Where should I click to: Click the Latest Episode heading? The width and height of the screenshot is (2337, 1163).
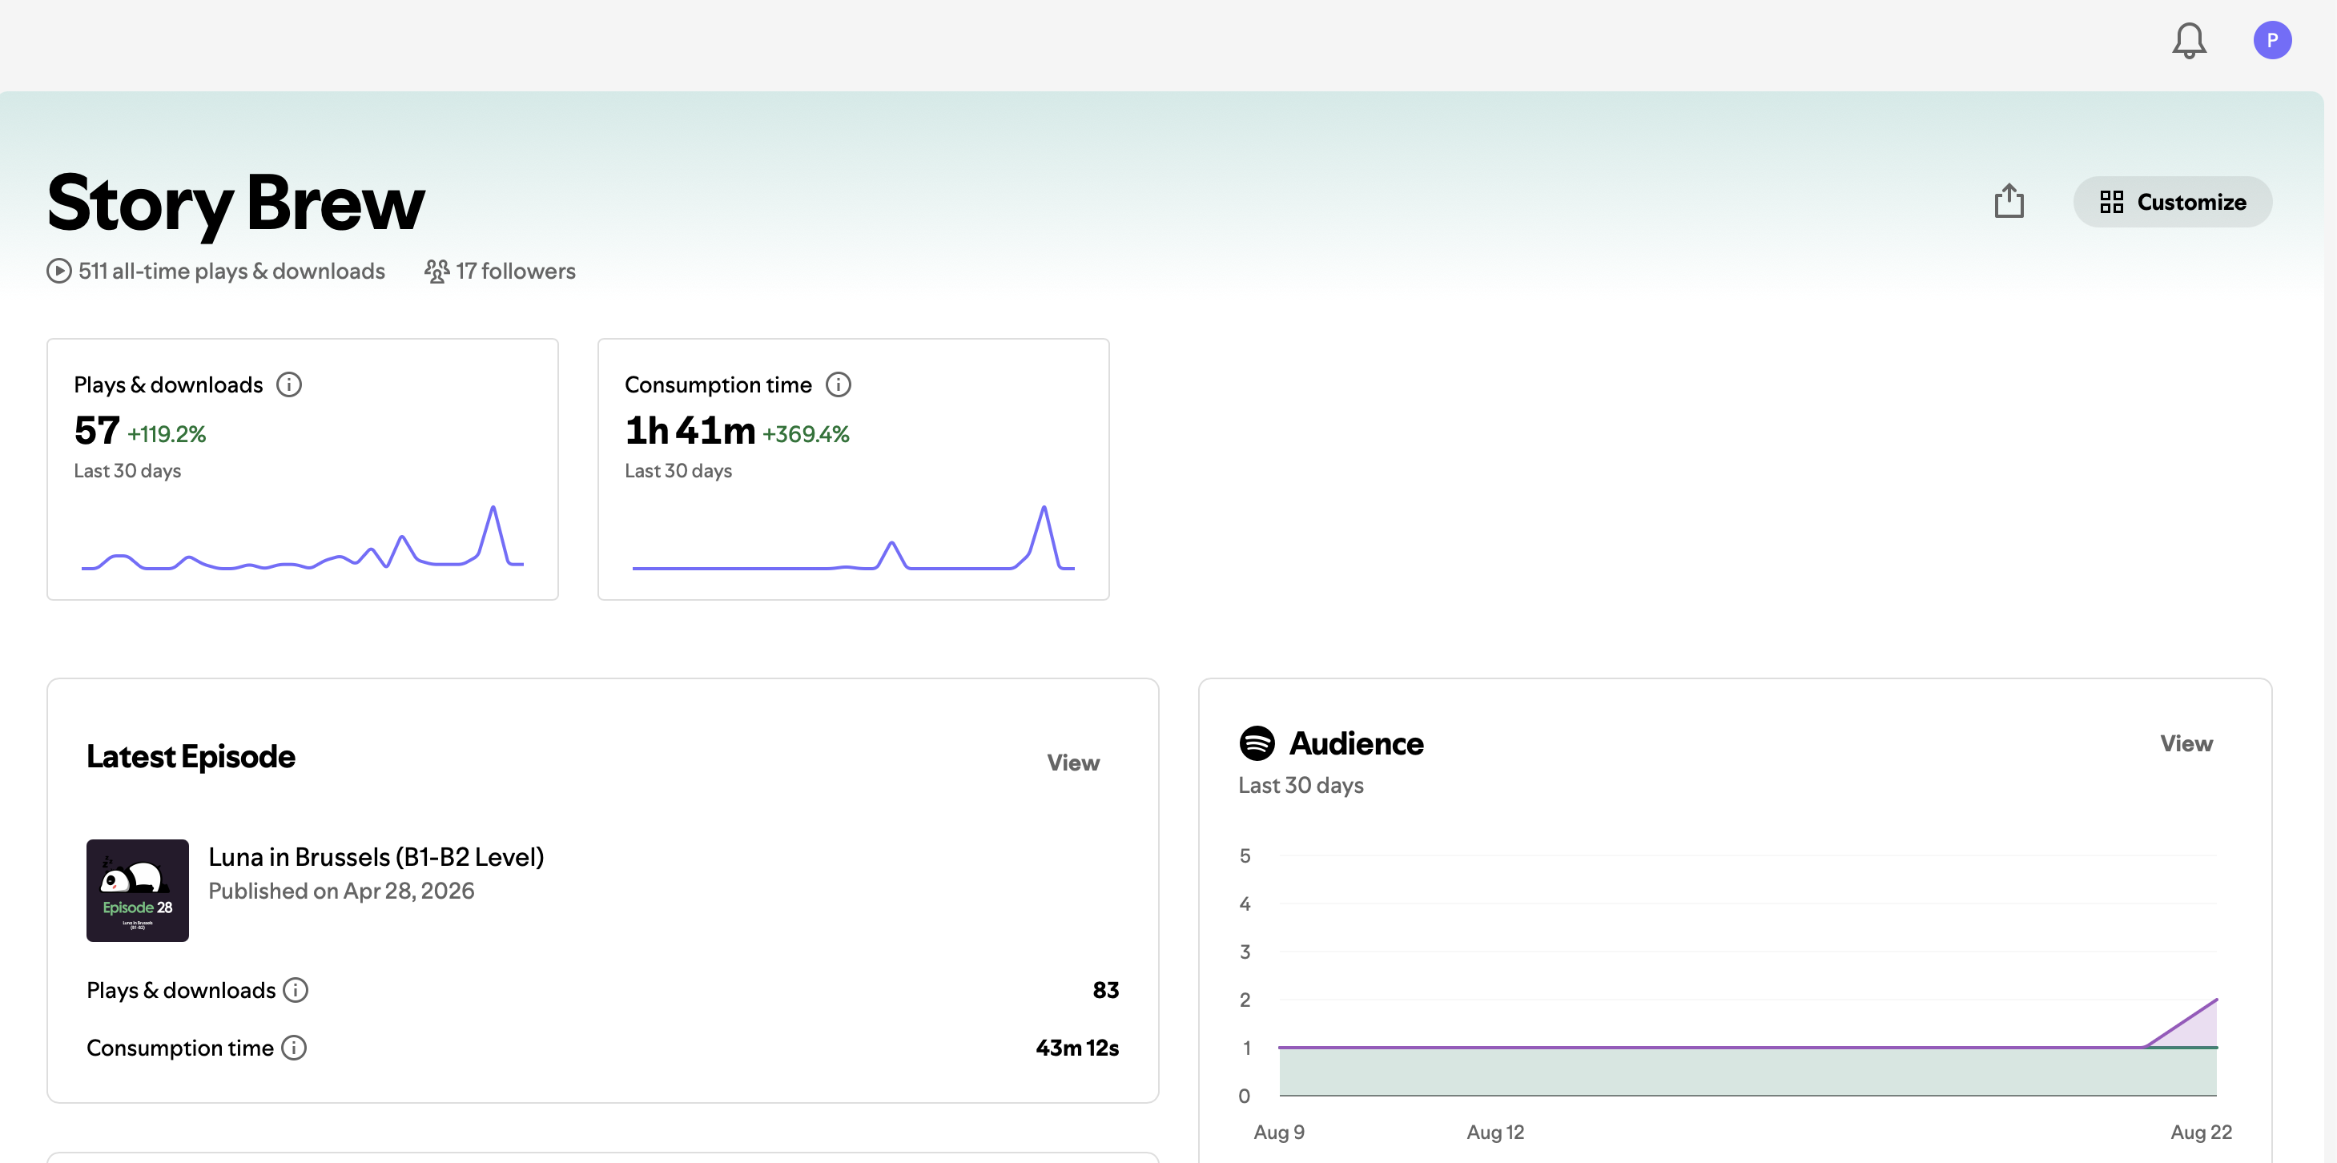pos(191,757)
